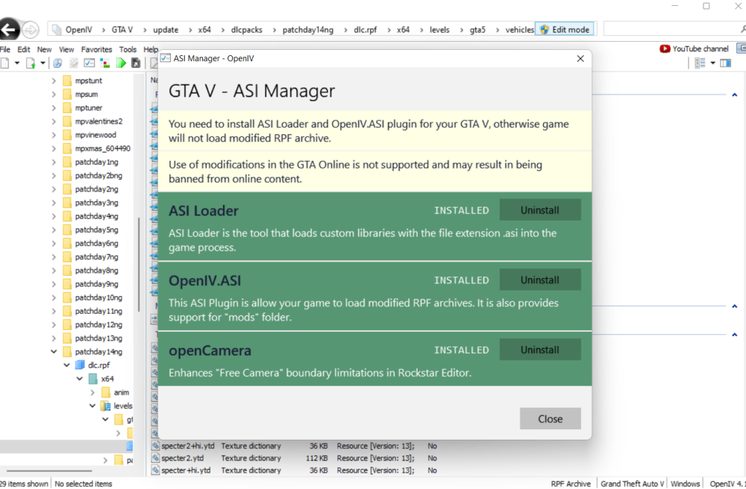Collapse the levels folder
The image size is (746, 489).
click(x=93, y=406)
